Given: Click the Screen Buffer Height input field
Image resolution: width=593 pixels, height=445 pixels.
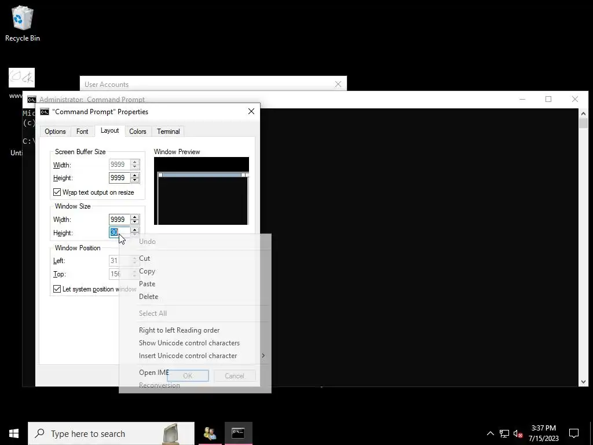Looking at the screenshot, I should click(119, 178).
